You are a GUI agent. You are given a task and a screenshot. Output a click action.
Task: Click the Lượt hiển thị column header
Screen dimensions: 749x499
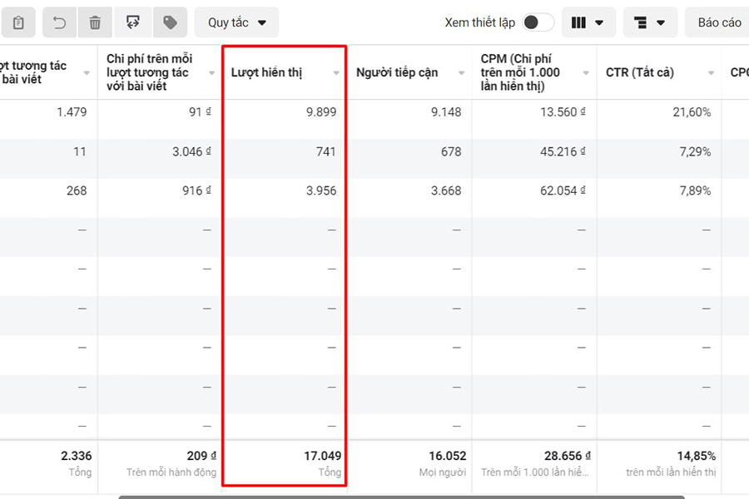pos(266,72)
